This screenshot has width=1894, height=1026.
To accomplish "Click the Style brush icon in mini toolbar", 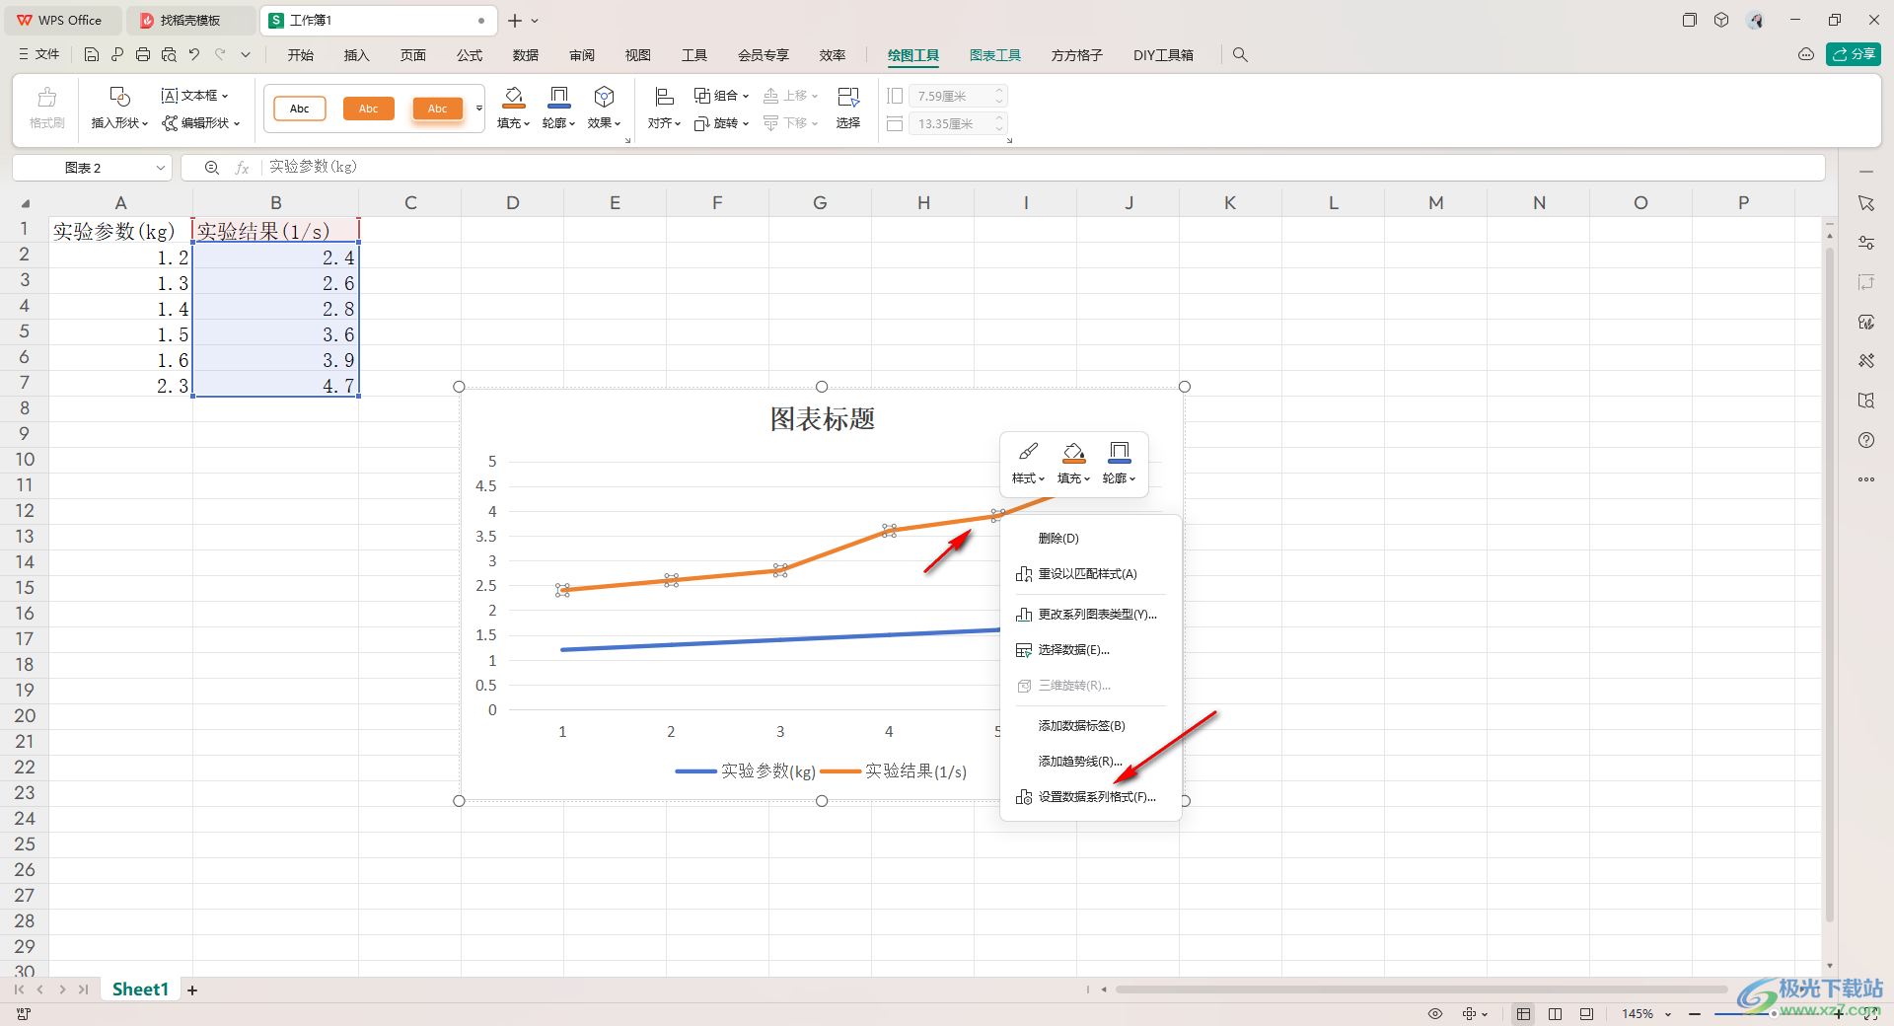I will click(x=1028, y=452).
